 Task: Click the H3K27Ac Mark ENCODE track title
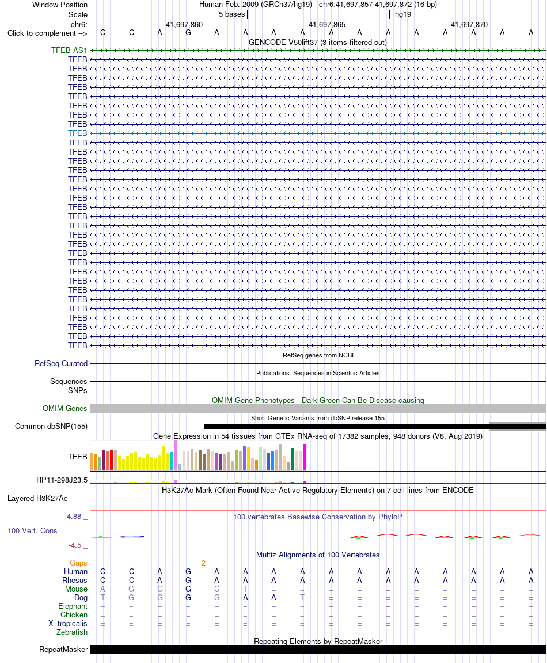(318, 490)
